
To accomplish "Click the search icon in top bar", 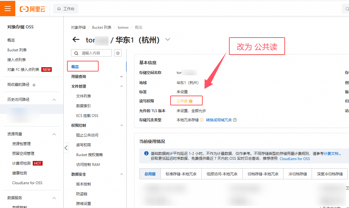I will tap(346, 9).
